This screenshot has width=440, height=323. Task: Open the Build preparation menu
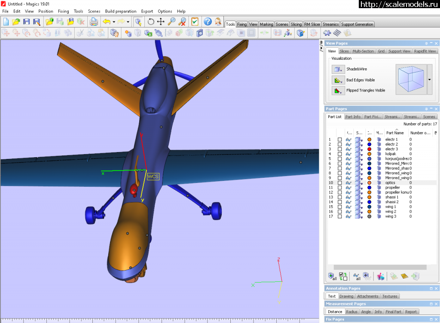(121, 11)
